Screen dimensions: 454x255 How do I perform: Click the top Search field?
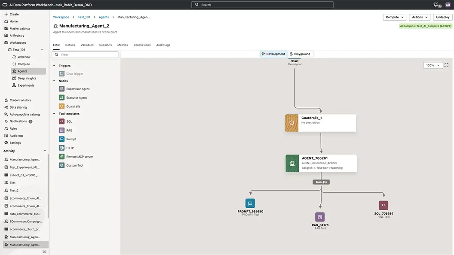pyautogui.click(x=262, y=5)
